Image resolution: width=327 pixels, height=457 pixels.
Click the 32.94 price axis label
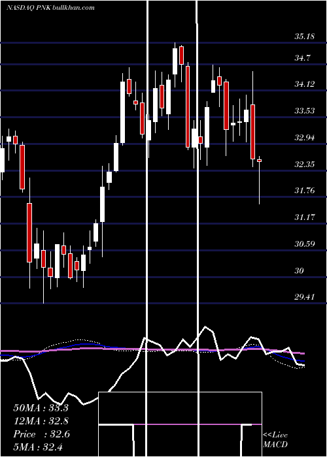pos(305,138)
